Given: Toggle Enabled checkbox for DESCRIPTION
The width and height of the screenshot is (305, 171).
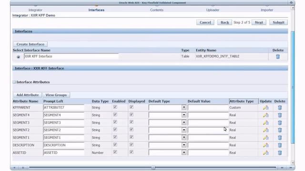Looking at the screenshot, I should point(115,144).
